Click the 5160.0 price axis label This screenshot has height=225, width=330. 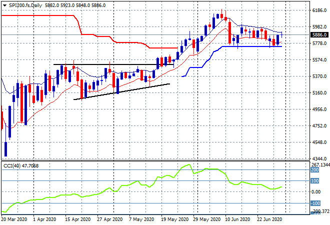click(319, 93)
